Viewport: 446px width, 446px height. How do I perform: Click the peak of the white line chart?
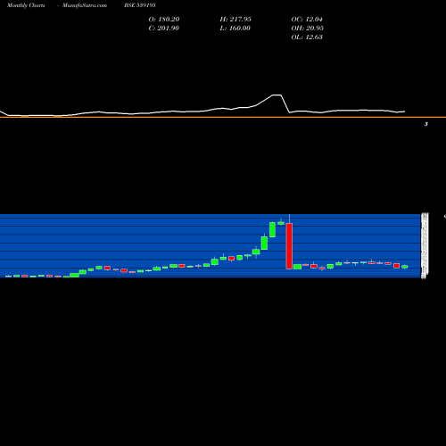tap(277, 95)
